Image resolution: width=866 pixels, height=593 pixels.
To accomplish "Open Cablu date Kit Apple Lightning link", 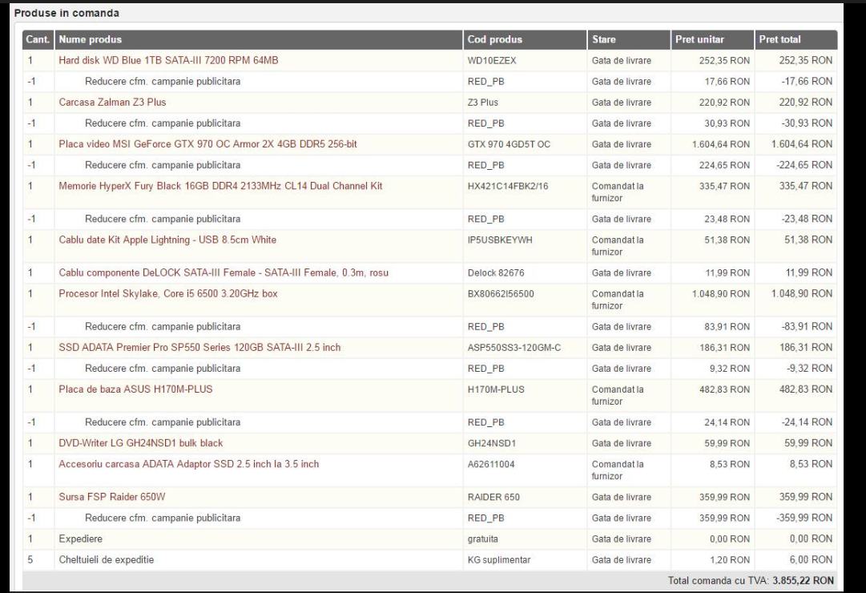I will click(167, 240).
